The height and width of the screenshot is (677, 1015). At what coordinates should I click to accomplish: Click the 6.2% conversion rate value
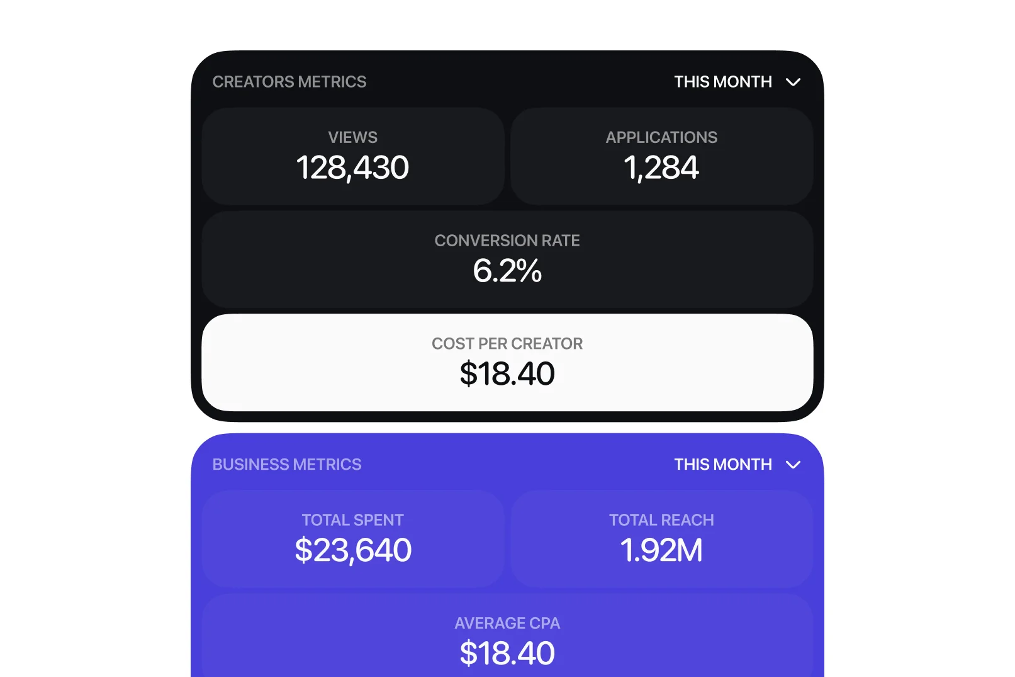(507, 271)
